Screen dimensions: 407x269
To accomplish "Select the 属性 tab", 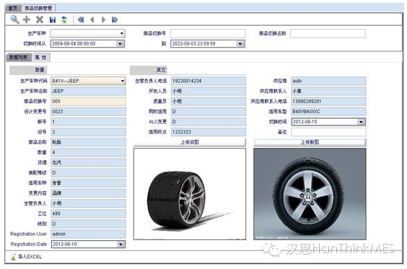I will click(x=40, y=57).
